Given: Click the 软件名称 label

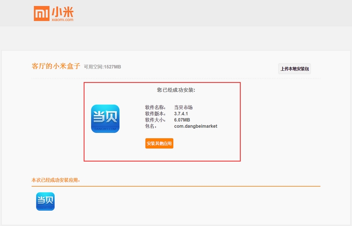Looking at the screenshot, I should pos(155,107).
